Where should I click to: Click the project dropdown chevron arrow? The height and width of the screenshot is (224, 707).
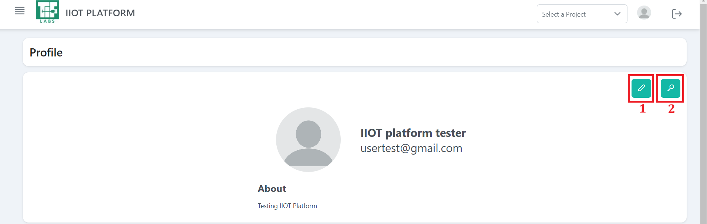coord(617,14)
